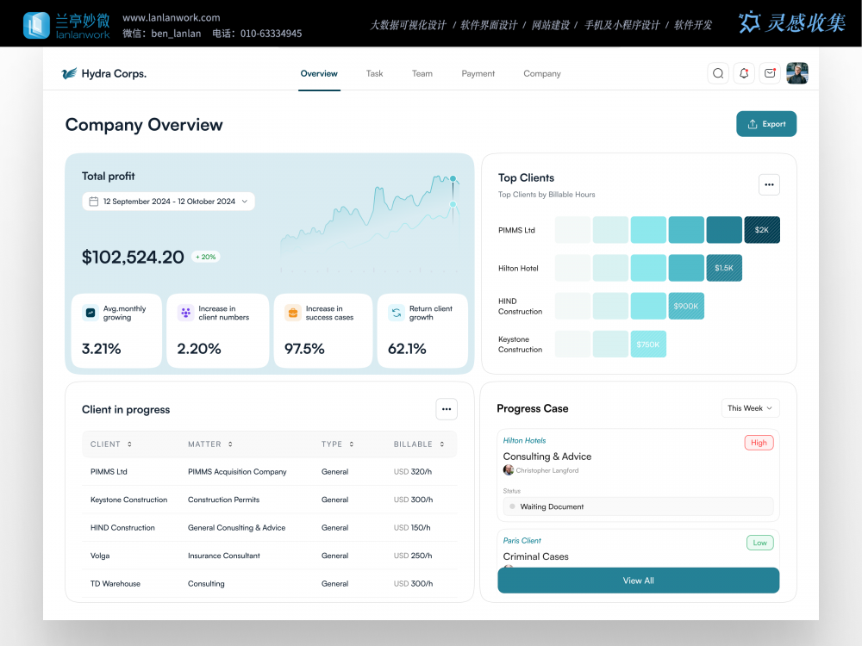The image size is (862, 646).
Task: Sort table by the BILLABLE column
Action: coord(441,444)
